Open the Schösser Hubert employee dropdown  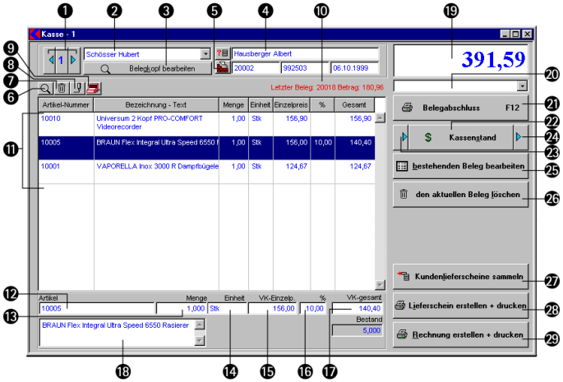[205, 53]
